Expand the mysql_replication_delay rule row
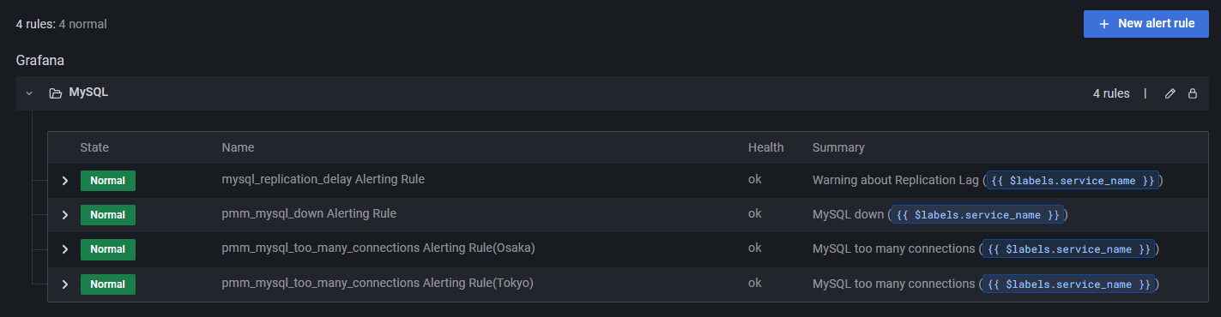The image size is (1221, 317). [64, 181]
